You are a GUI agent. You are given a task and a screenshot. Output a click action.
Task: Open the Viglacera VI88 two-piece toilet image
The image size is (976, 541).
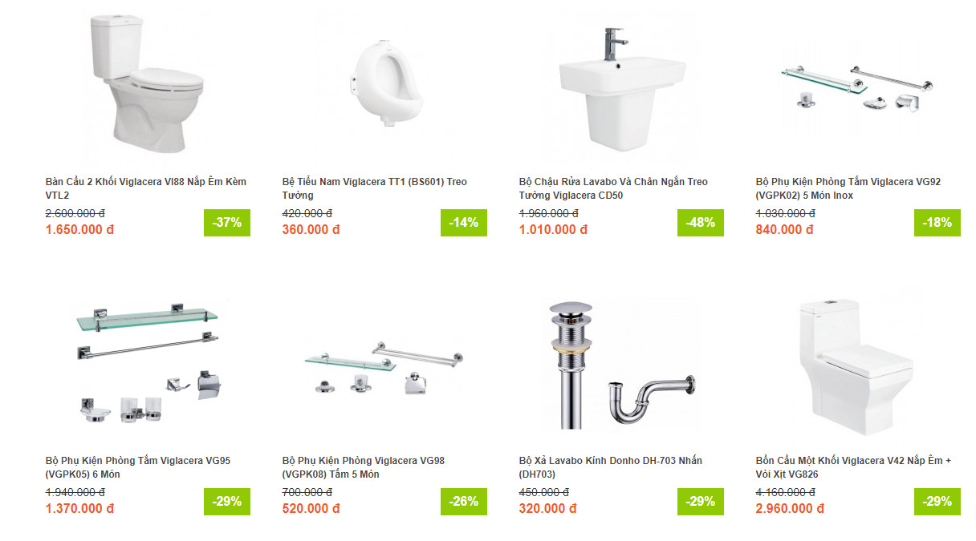coord(147,84)
